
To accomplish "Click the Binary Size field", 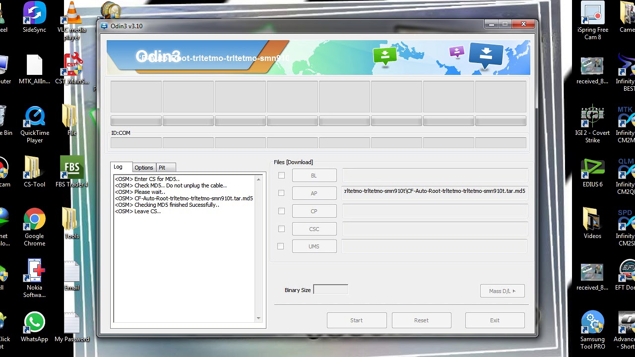I will tap(331, 290).
